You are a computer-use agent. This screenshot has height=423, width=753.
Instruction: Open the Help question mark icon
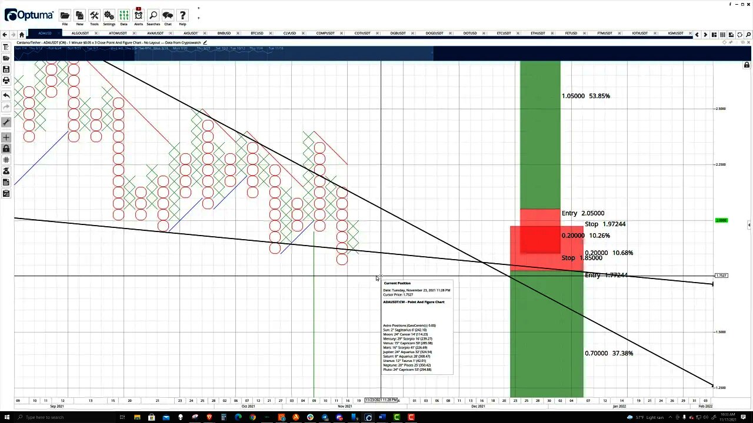click(182, 17)
